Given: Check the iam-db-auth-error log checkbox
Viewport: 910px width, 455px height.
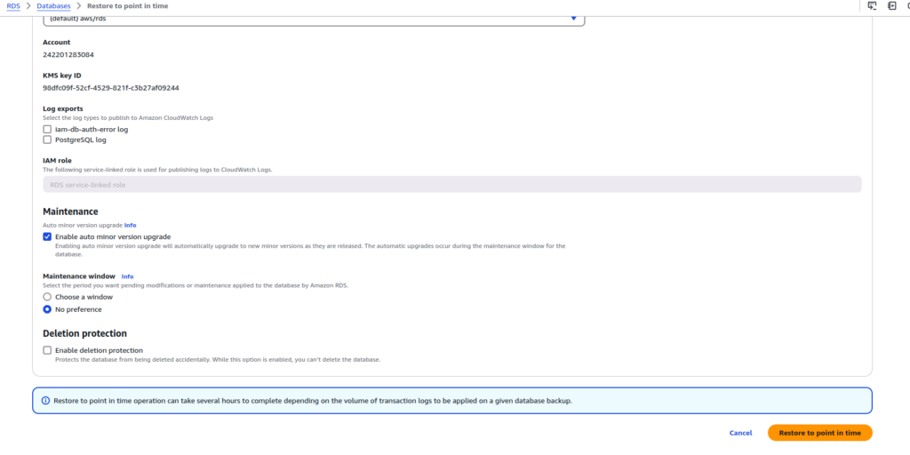Looking at the screenshot, I should pyautogui.click(x=47, y=130).
